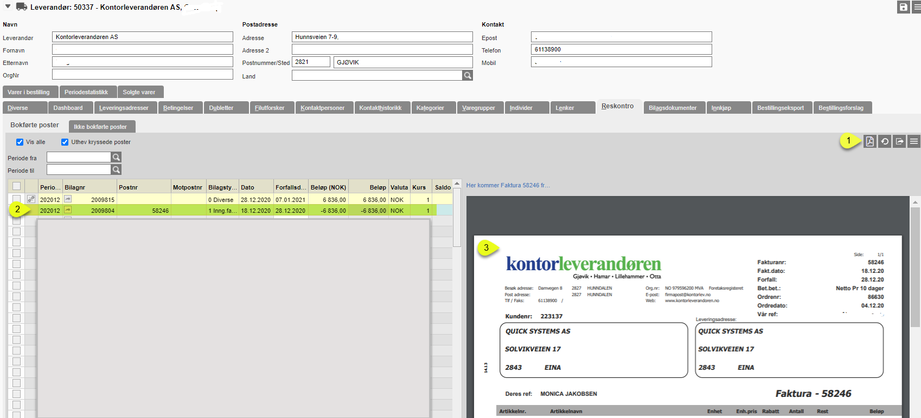Collapse the Leverandør header panel
The image size is (921, 418).
8,6
